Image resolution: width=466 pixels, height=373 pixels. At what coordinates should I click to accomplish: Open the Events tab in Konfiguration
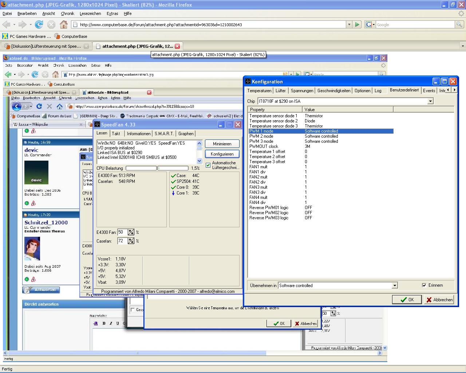[429, 91]
